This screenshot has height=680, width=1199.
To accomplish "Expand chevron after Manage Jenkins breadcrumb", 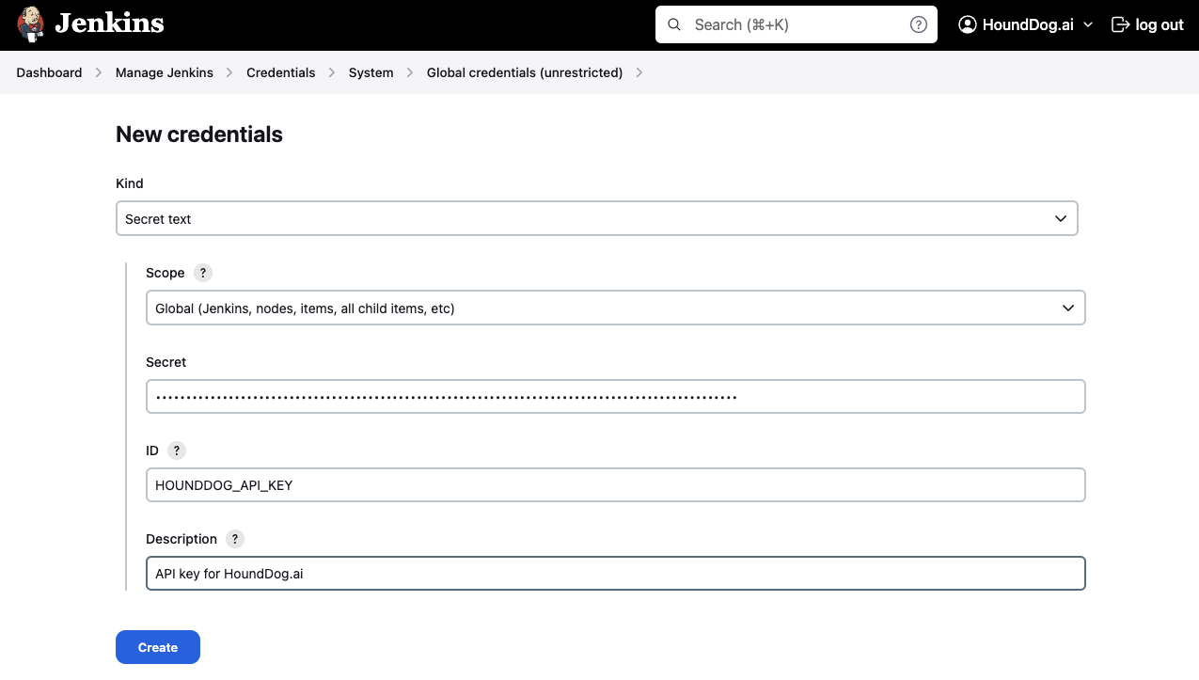I will click(229, 72).
